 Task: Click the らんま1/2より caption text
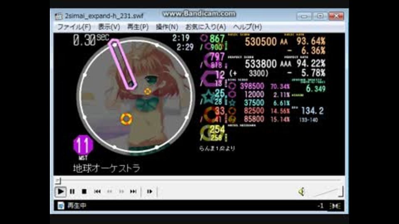[217, 149]
